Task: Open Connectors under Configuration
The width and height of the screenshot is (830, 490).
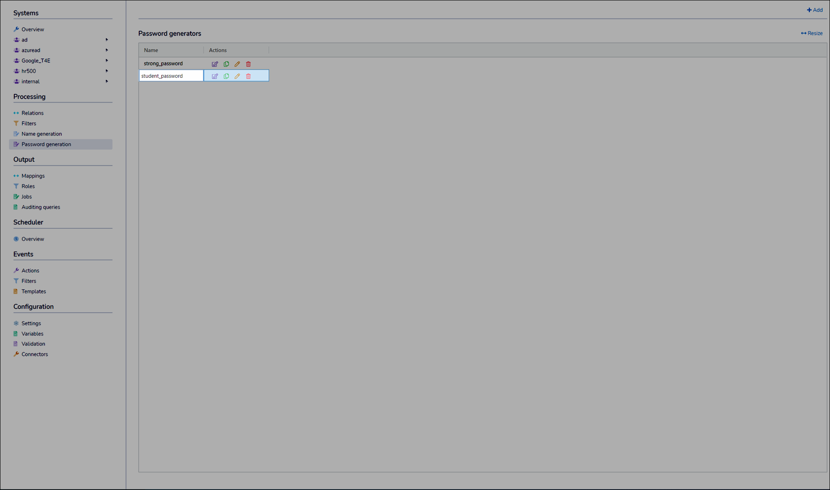Action: (x=35, y=354)
